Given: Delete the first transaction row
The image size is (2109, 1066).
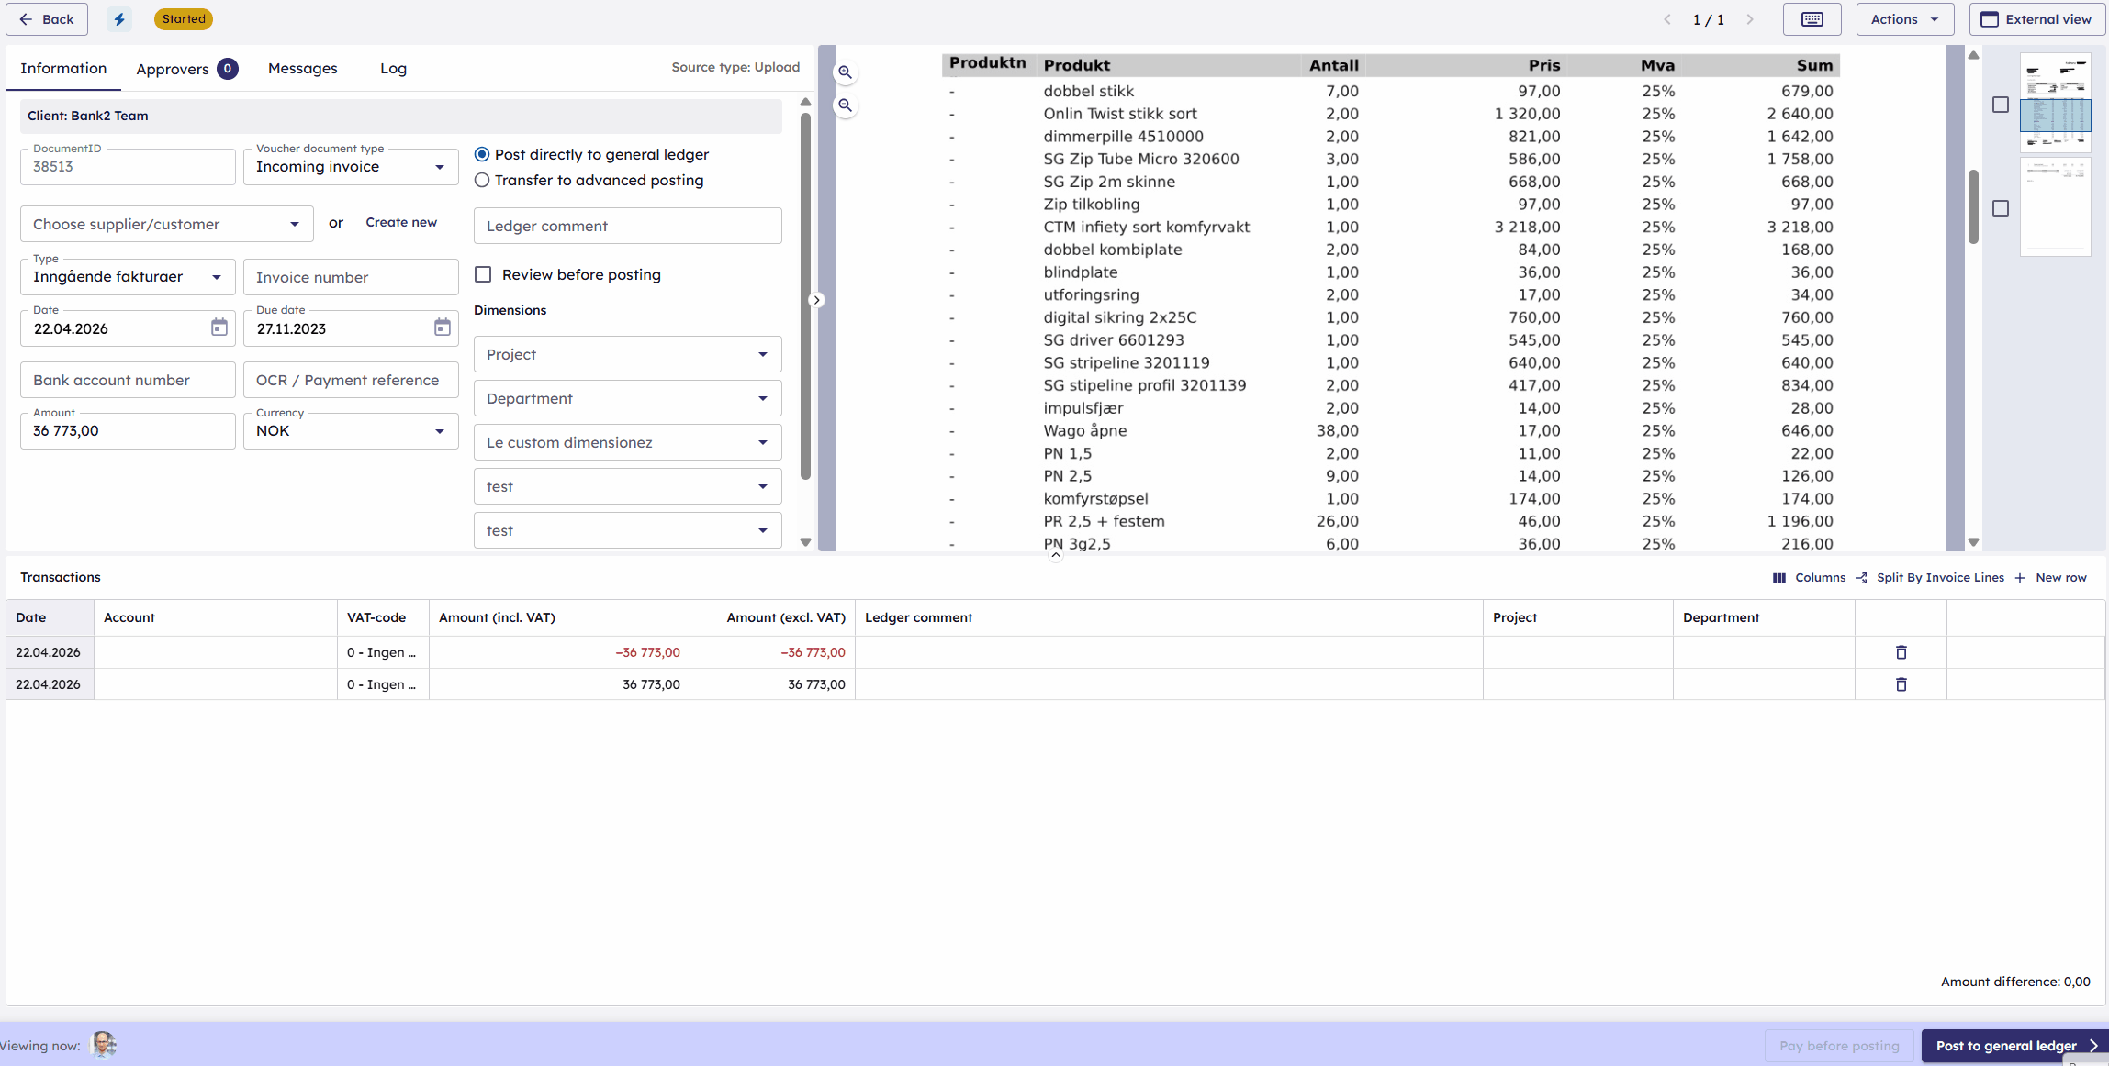Looking at the screenshot, I should click(1901, 652).
